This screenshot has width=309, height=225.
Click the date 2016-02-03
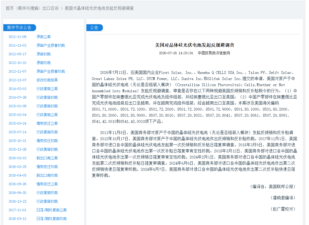click(x=18, y=158)
